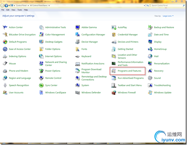Viewport: 187px width, 145px height.
Task: Open the Taskbar and Start Menu link
Action: (130, 85)
